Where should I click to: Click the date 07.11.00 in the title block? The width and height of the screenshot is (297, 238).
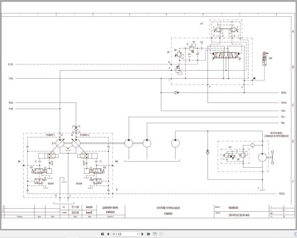[75, 207]
